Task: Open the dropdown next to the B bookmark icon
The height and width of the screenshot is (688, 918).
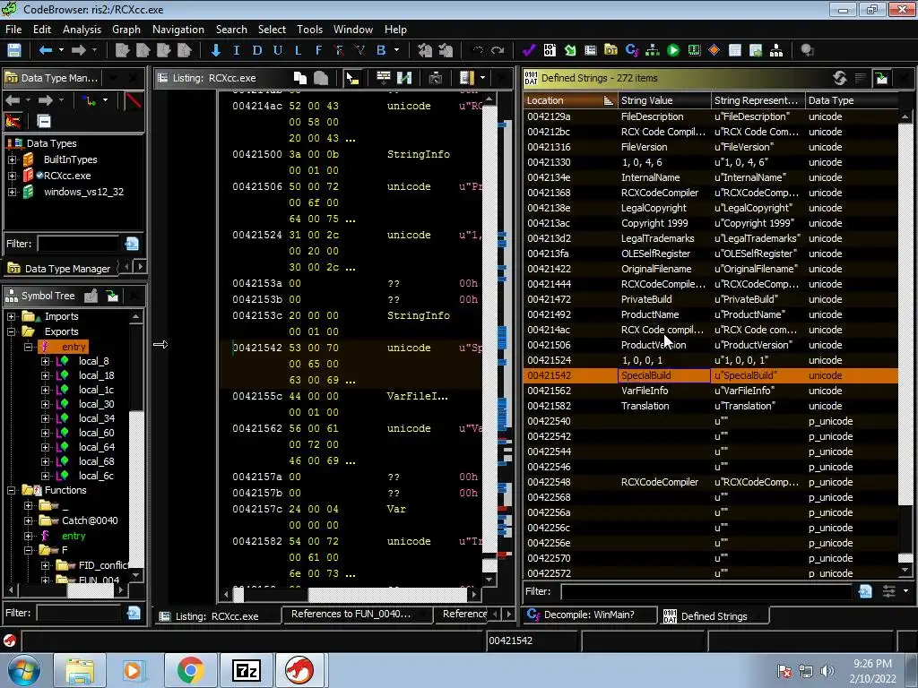Action: (397, 50)
